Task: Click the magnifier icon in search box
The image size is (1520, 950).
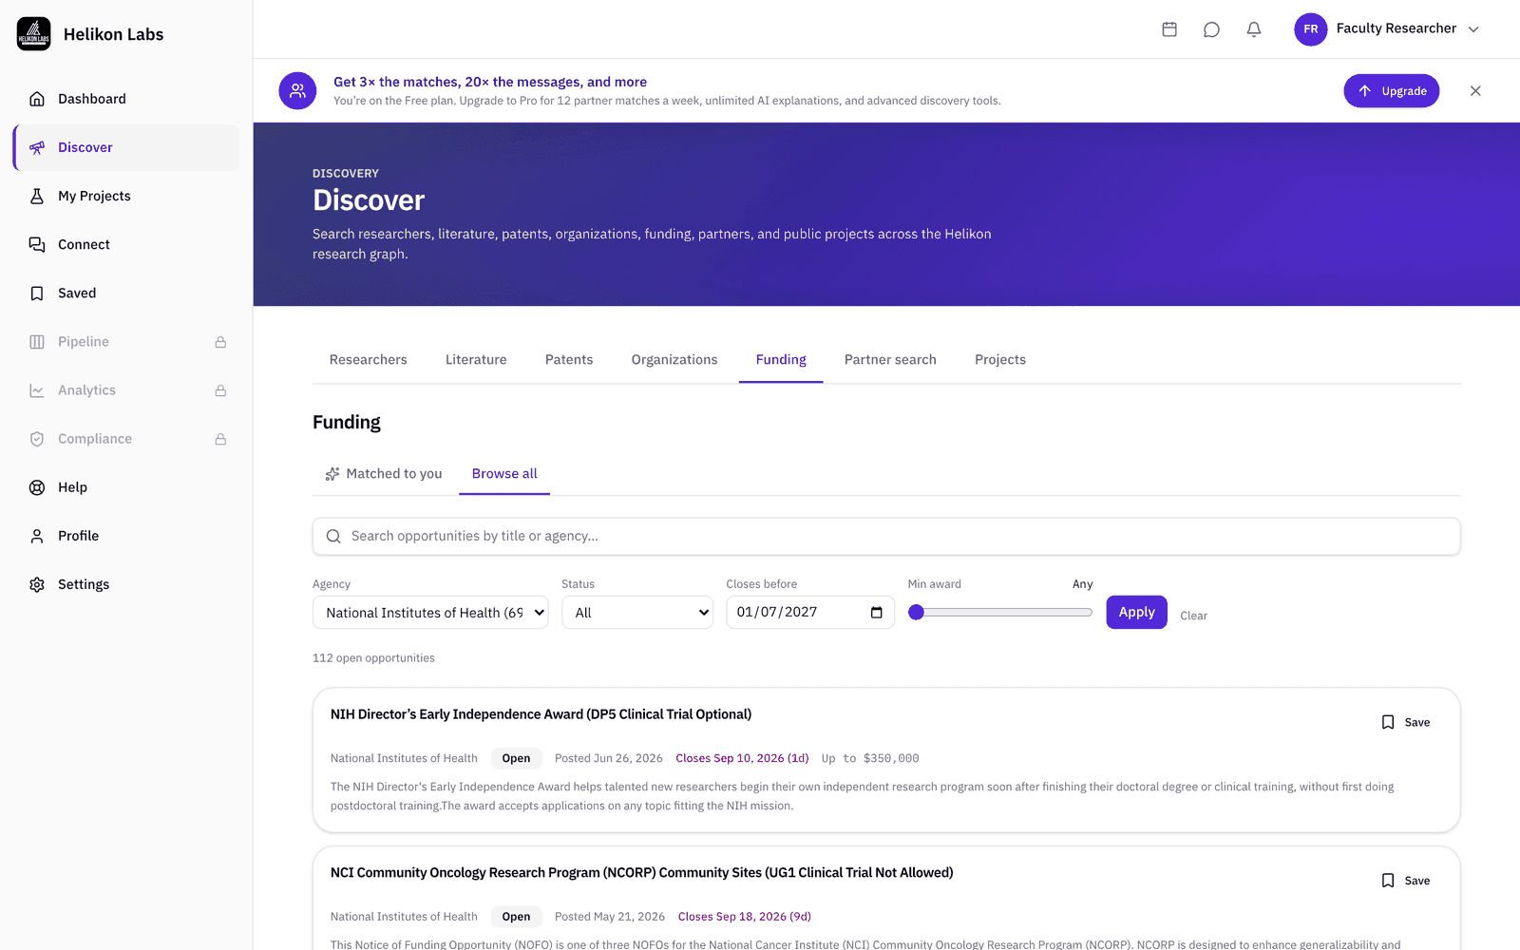Action: (x=333, y=536)
